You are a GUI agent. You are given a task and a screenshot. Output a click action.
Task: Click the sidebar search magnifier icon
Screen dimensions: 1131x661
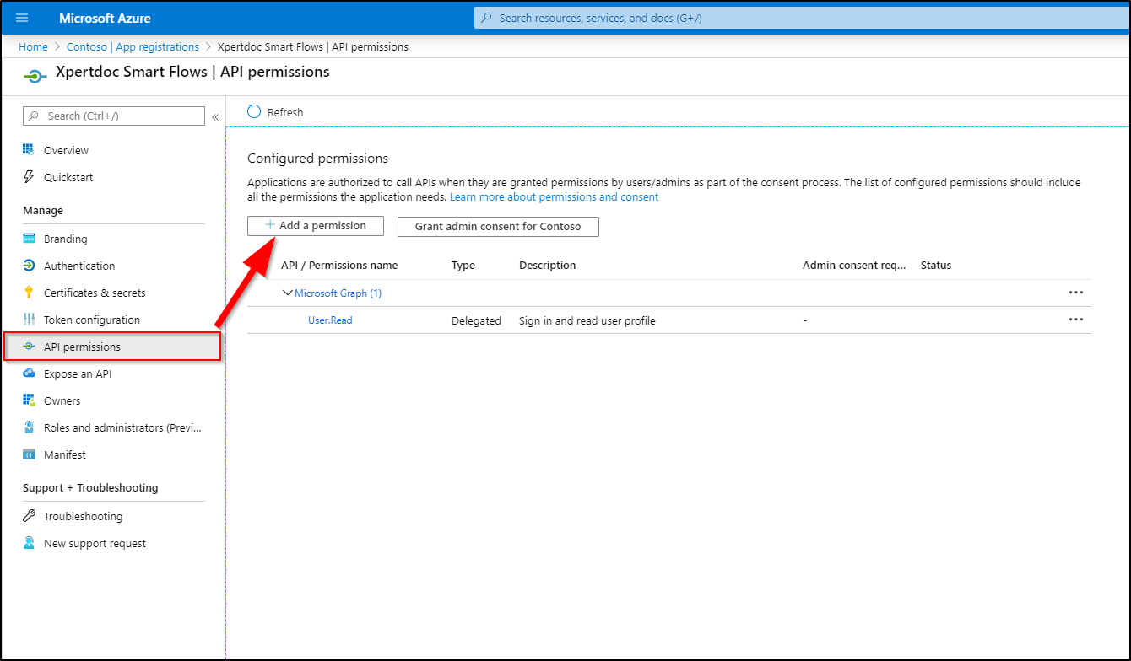pos(34,116)
